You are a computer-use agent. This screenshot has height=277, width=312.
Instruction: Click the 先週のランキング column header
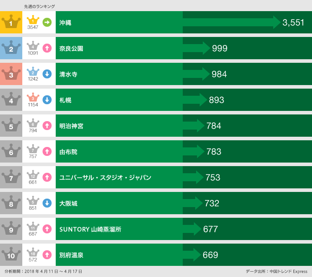(x=39, y=6)
